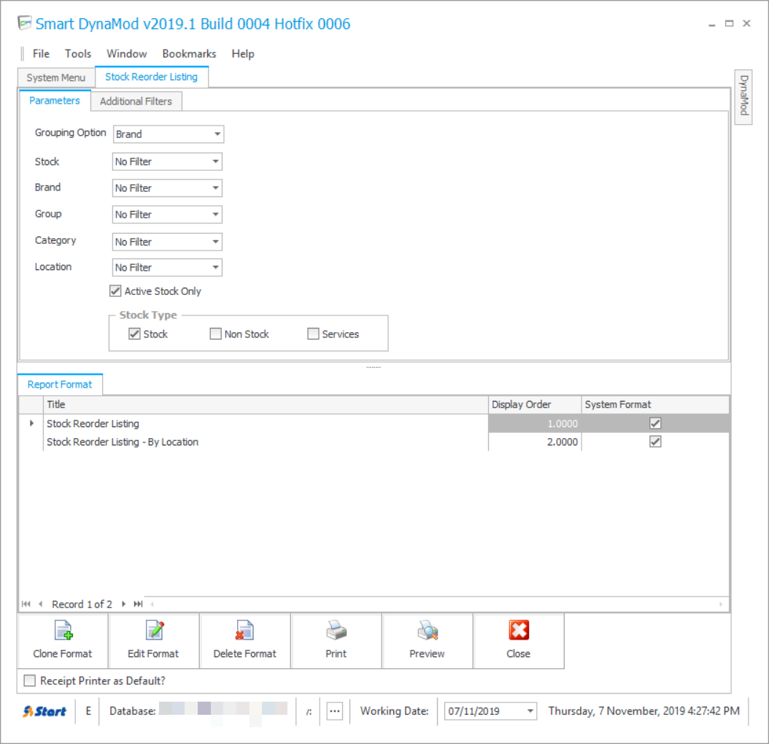This screenshot has height=744, width=769.
Task: Click the Smart DynaMod app icon in title bar
Action: point(25,23)
